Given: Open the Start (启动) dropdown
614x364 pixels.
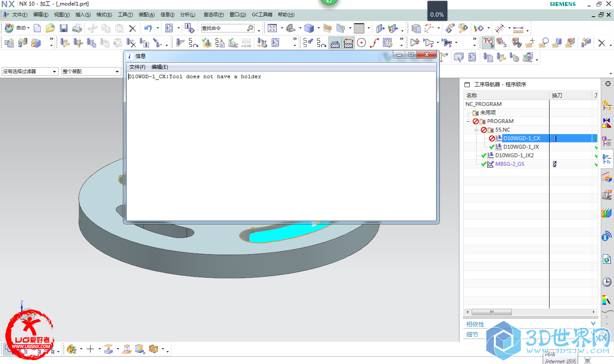Looking at the screenshot, I should click(17, 28).
